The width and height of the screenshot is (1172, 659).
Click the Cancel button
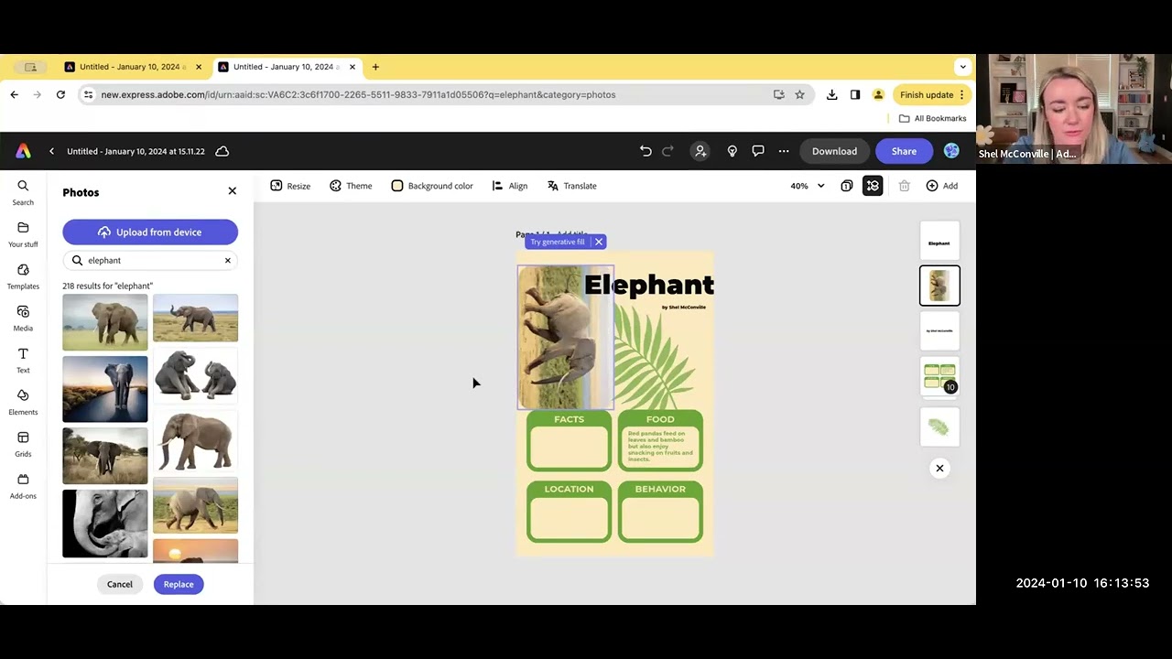[120, 584]
